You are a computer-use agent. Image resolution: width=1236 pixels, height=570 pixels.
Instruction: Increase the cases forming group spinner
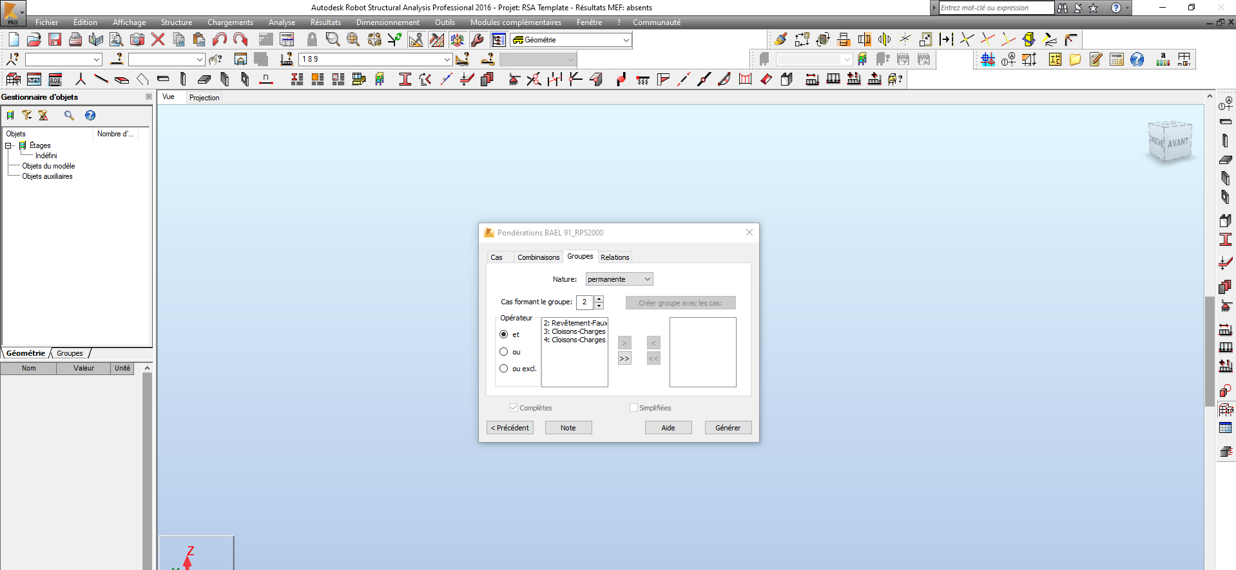pyautogui.click(x=599, y=299)
